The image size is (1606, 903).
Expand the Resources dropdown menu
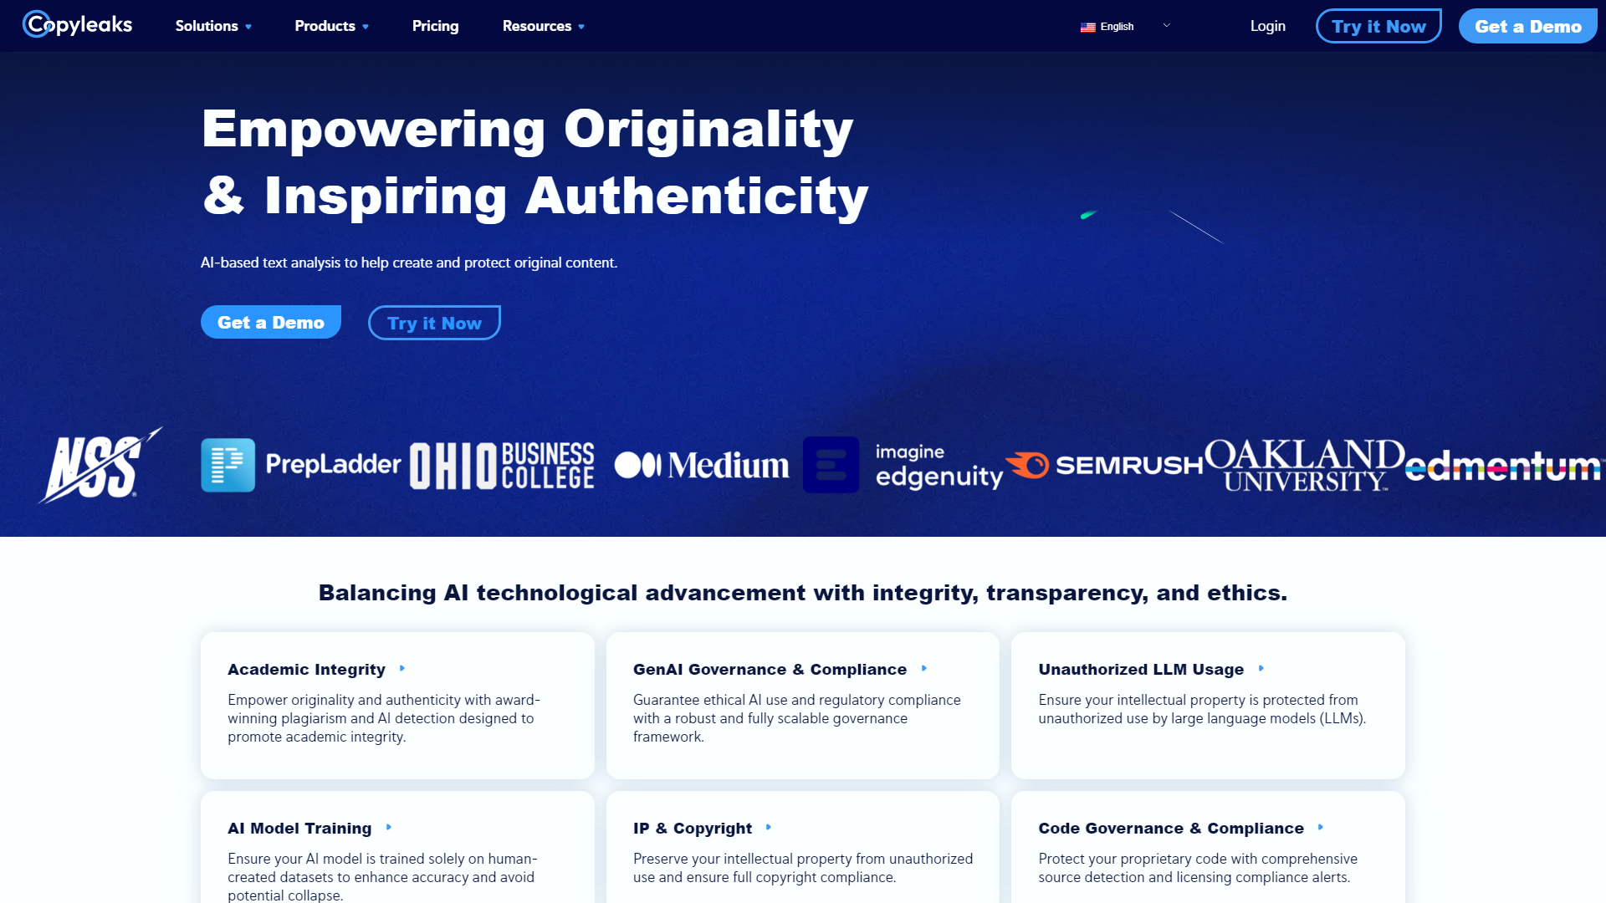544,25
